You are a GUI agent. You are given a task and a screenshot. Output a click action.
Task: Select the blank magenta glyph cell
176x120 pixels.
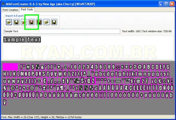click(10, 67)
